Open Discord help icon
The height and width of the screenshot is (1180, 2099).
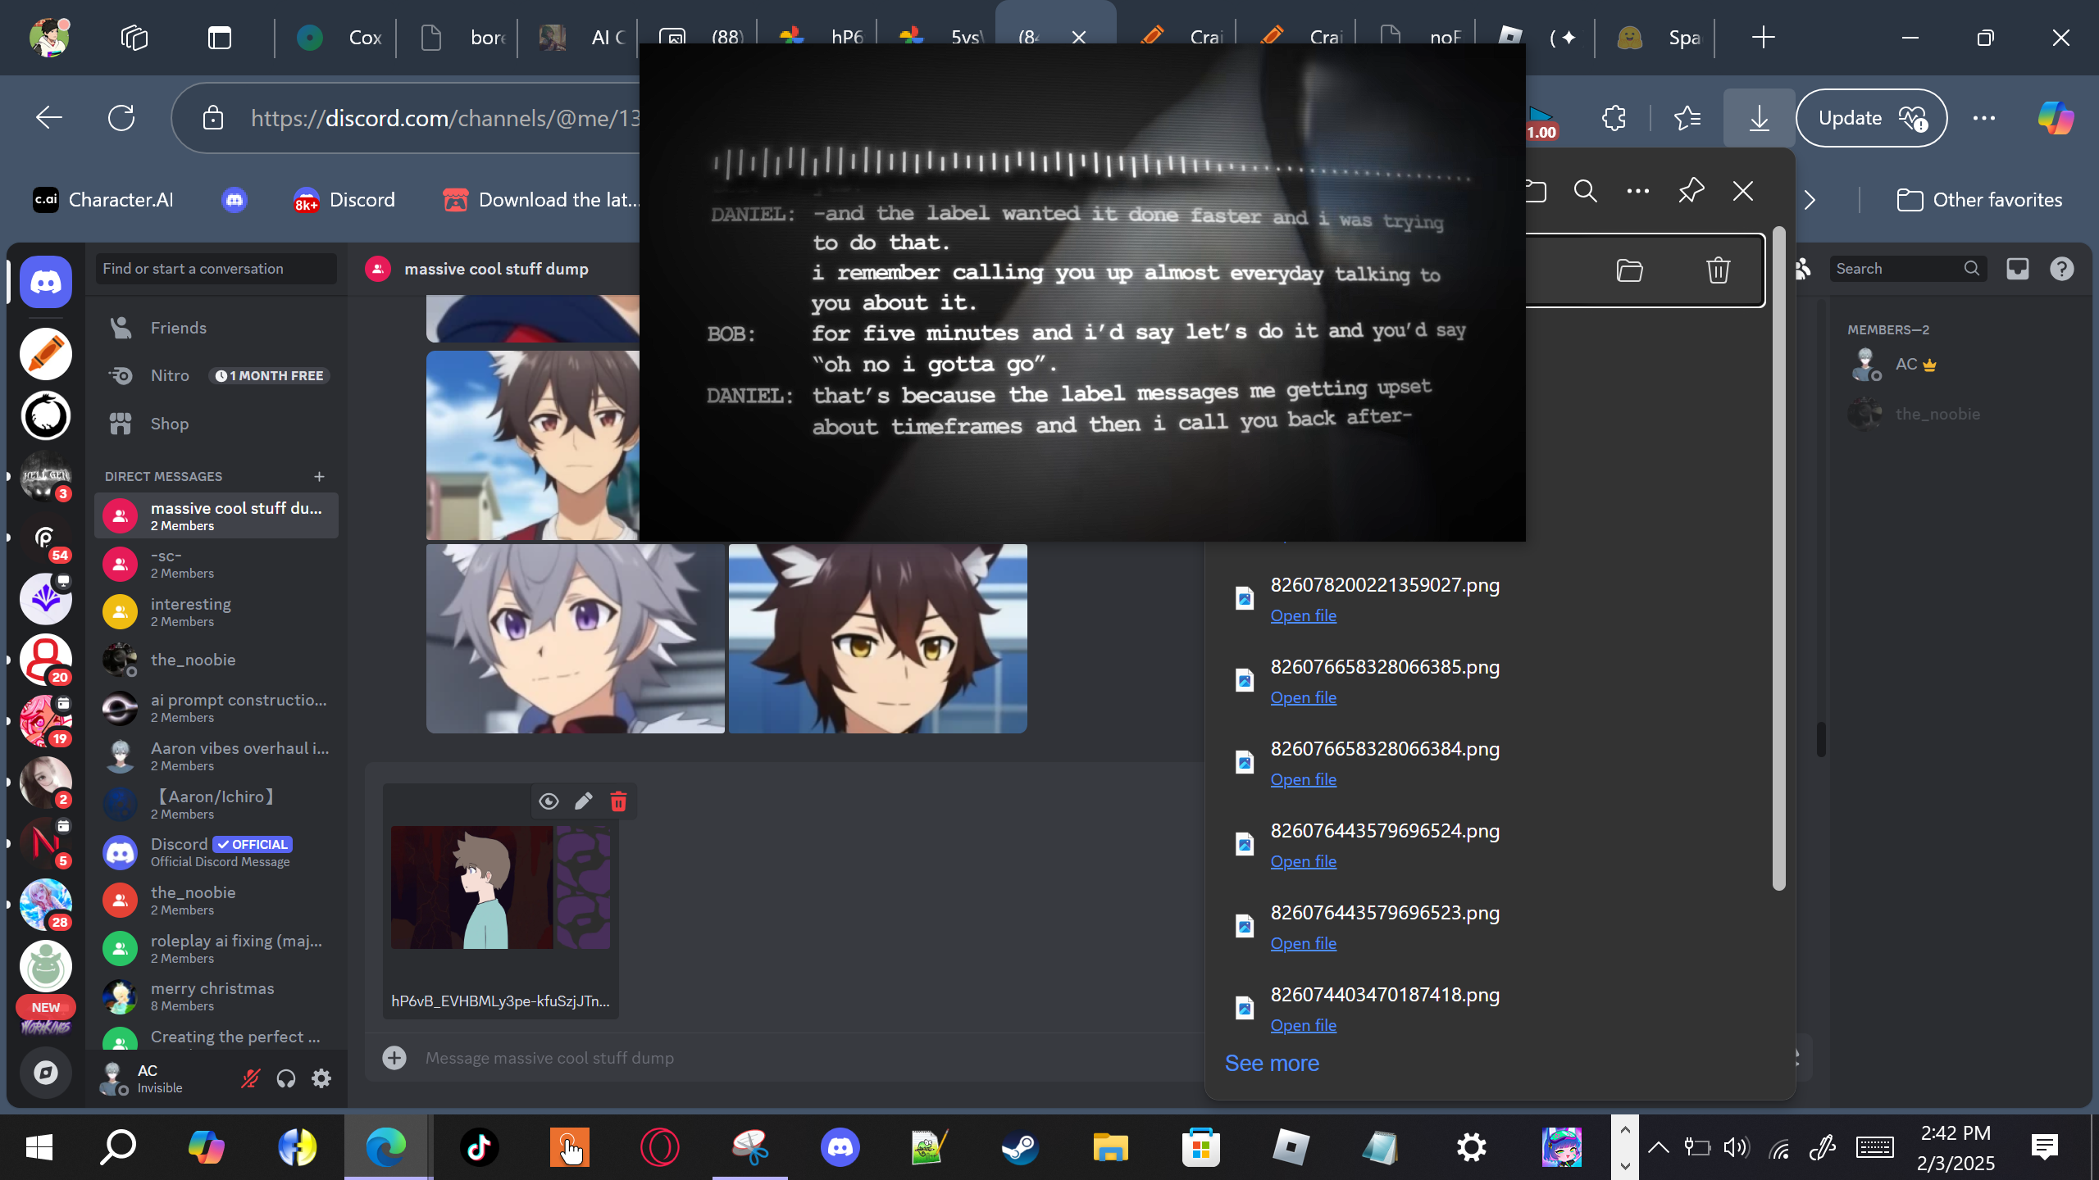coord(2062,269)
